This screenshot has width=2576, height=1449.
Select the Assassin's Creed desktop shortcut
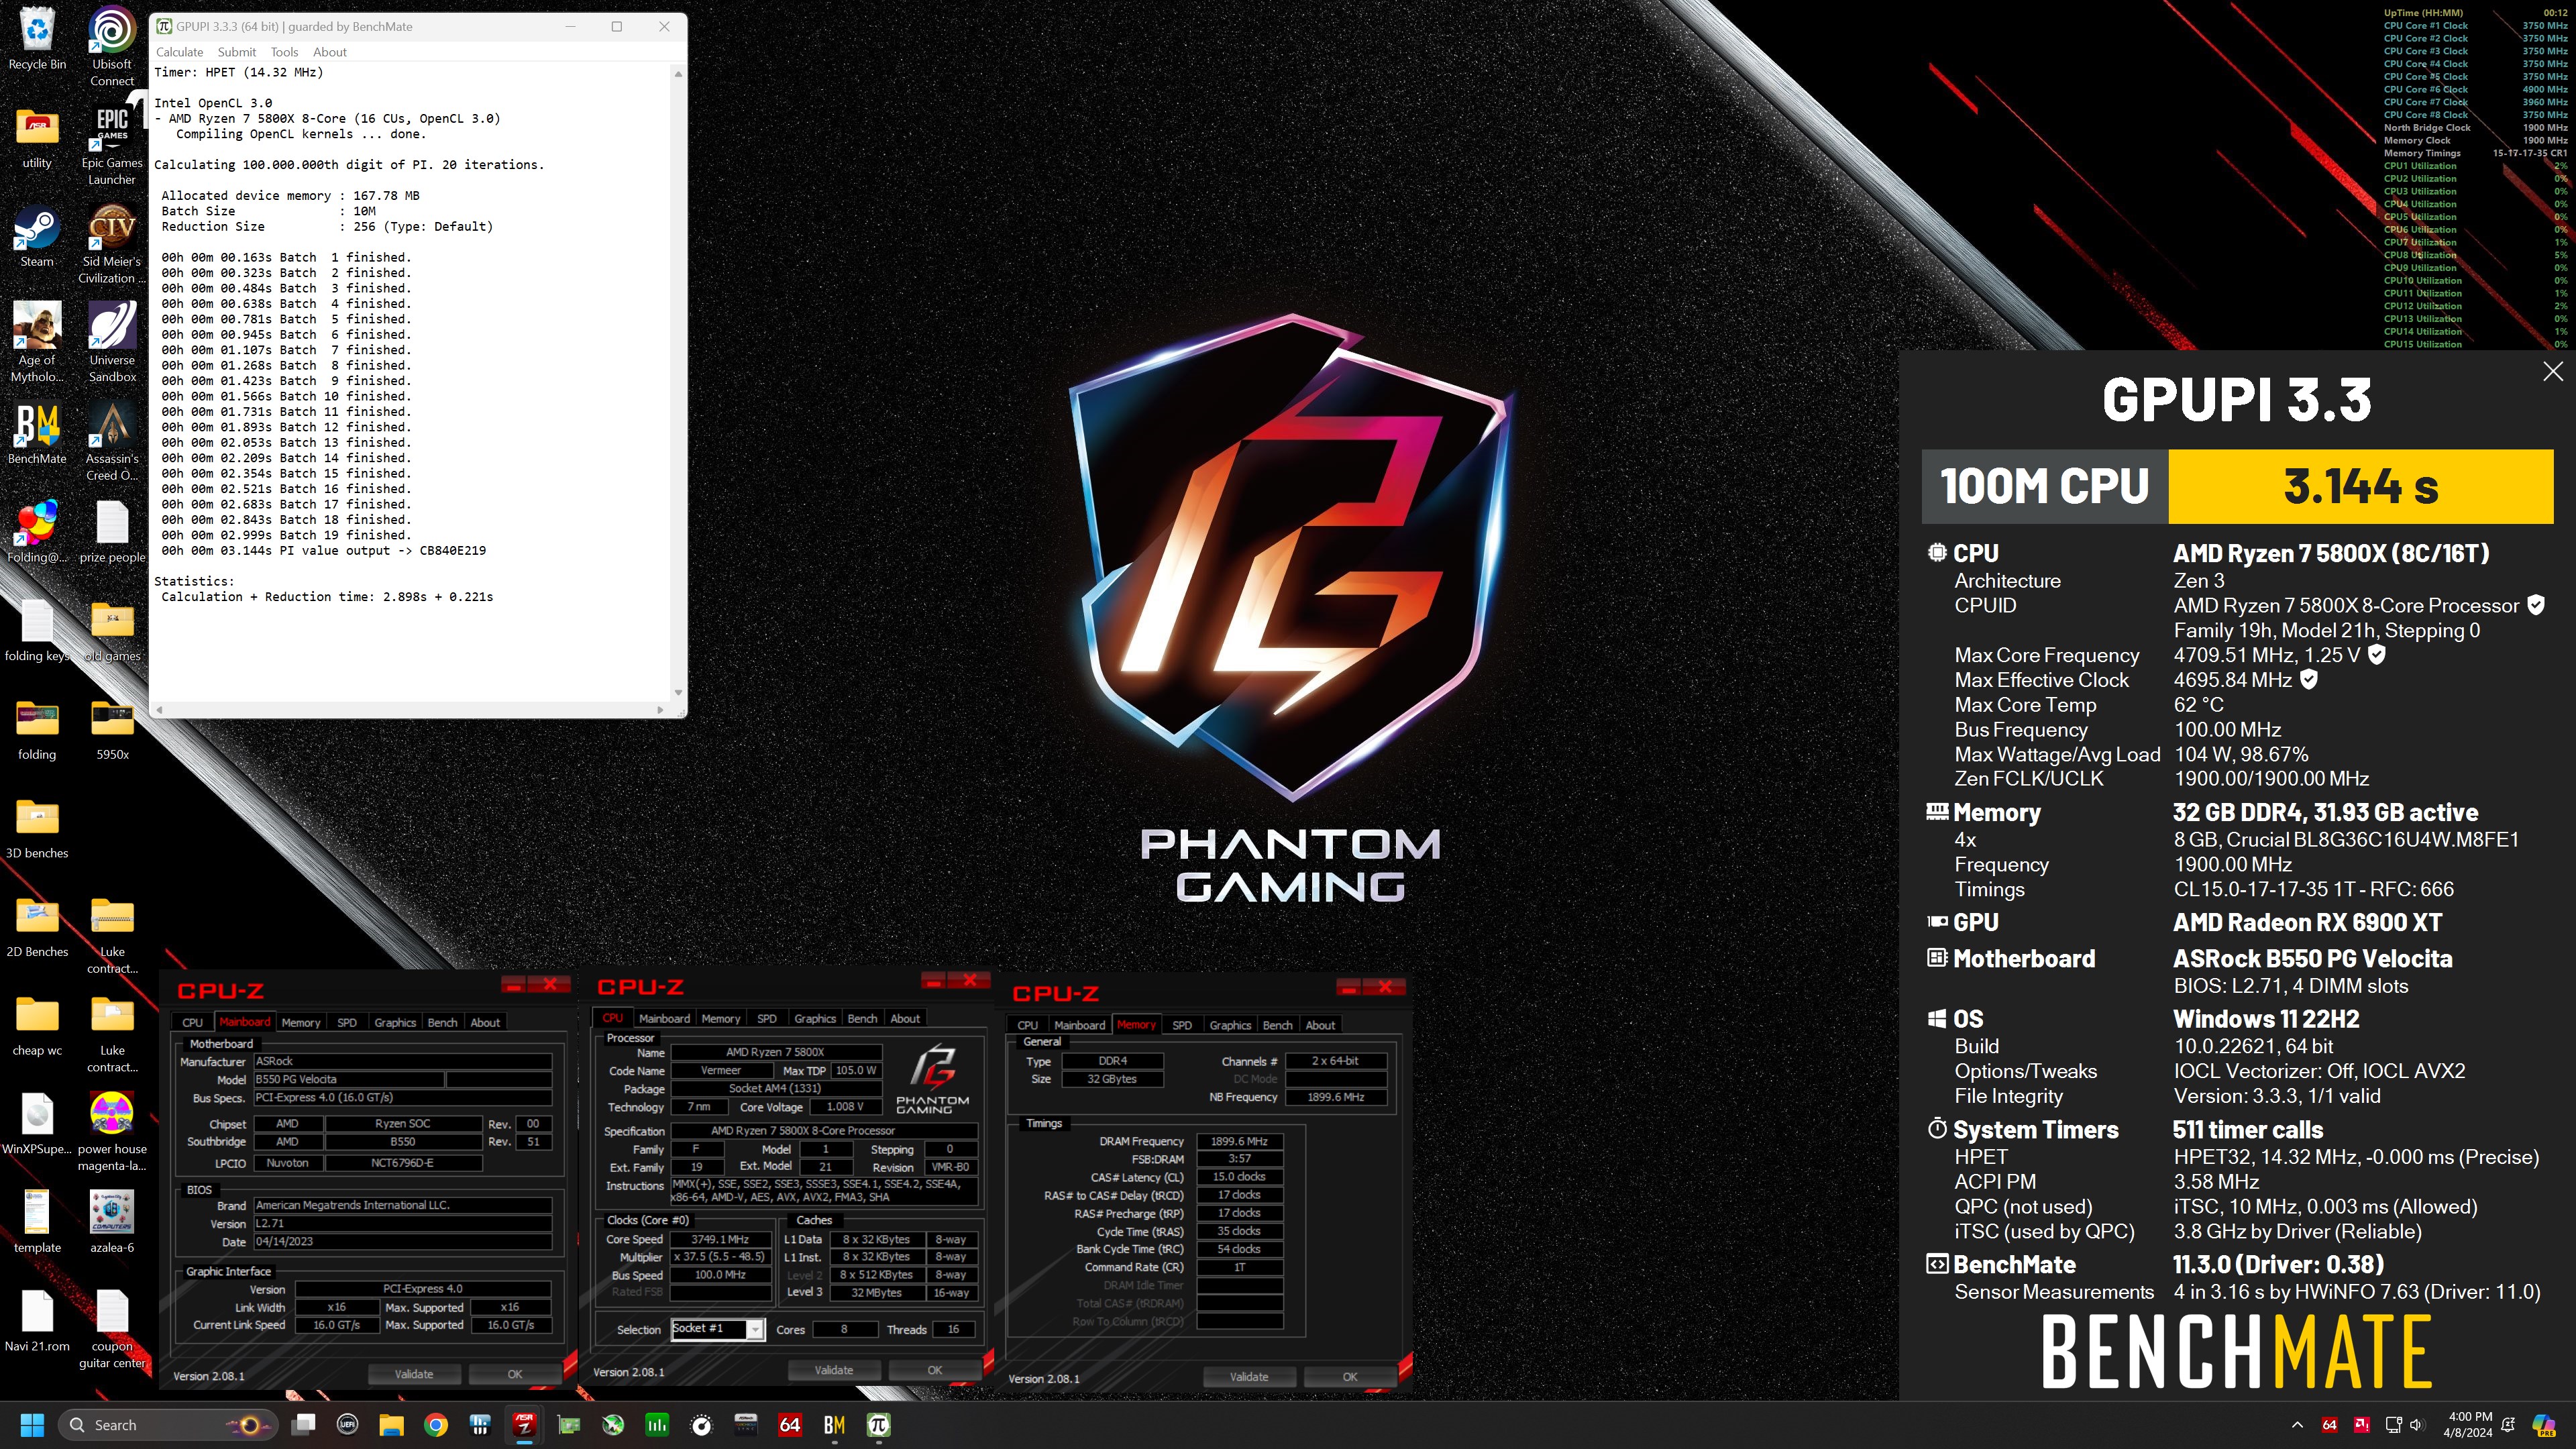click(x=112, y=441)
